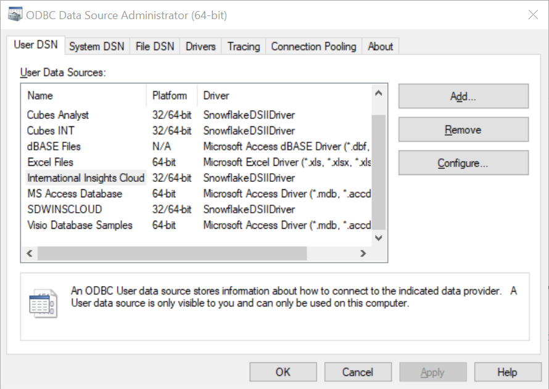This screenshot has height=389, width=549.
Task: Select the Tracing tab
Action: 244,46
